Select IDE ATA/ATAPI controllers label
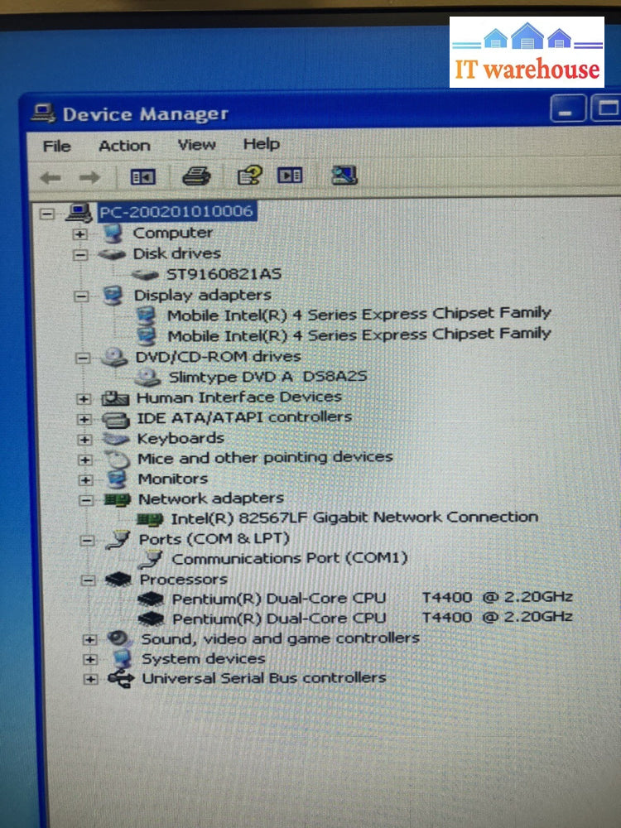Screen dimensions: 621x828 tap(244, 417)
